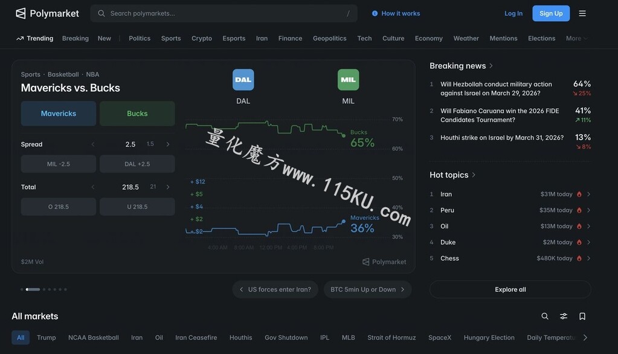618x354 pixels.
Task: Show more market filter tags with right chevron
Action: point(585,338)
